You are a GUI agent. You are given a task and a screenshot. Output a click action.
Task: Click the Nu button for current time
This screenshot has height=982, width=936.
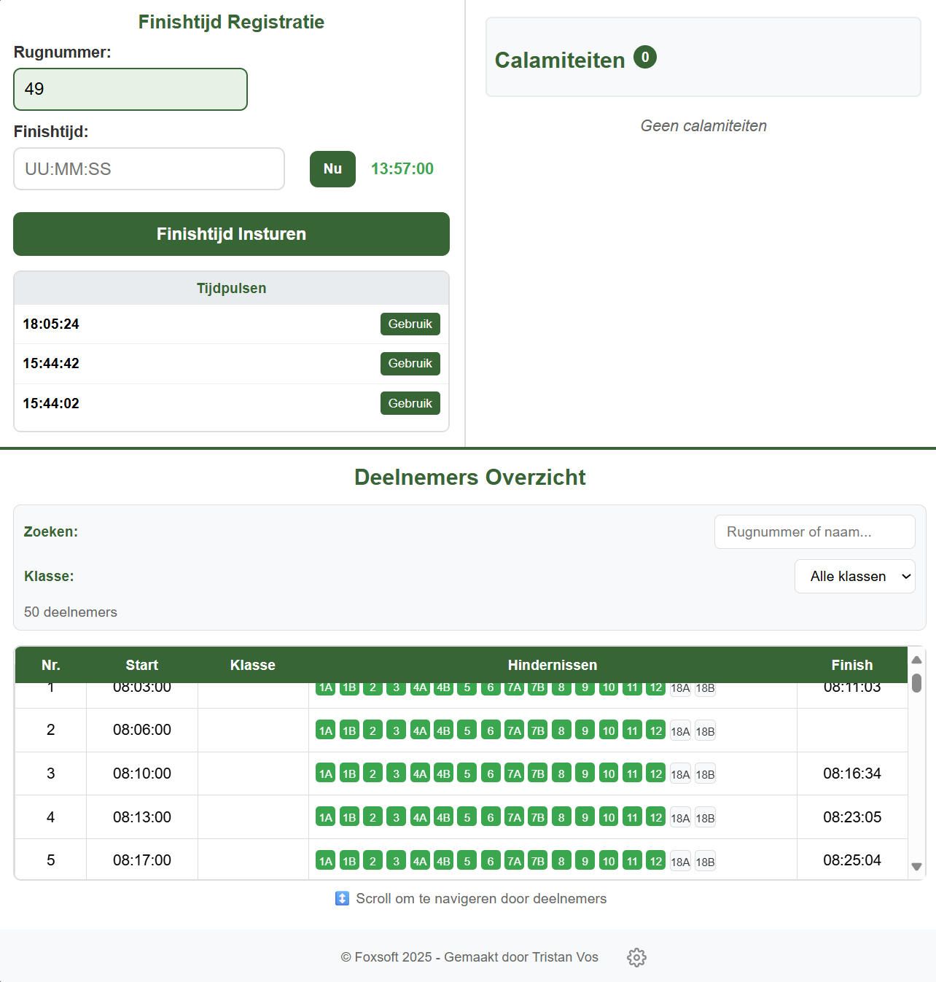(332, 169)
